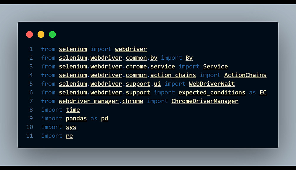
Task: Click the 'time' module on line 8
Action: click(73, 110)
